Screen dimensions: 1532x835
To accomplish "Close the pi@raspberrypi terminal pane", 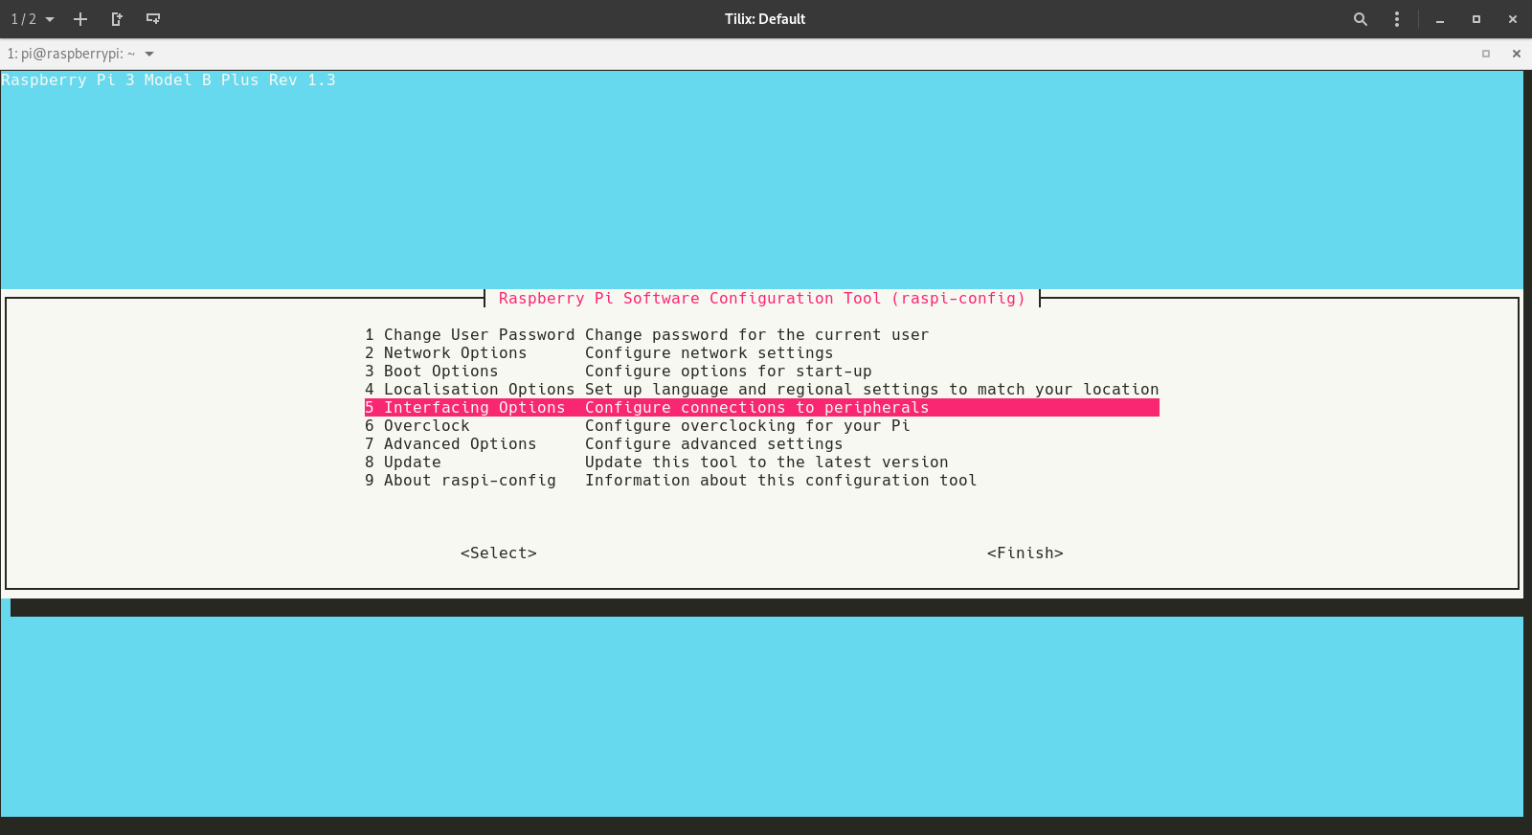I will 1516,54.
